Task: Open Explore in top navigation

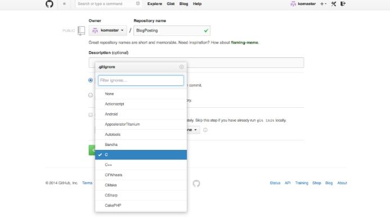Action: click(x=155, y=4)
